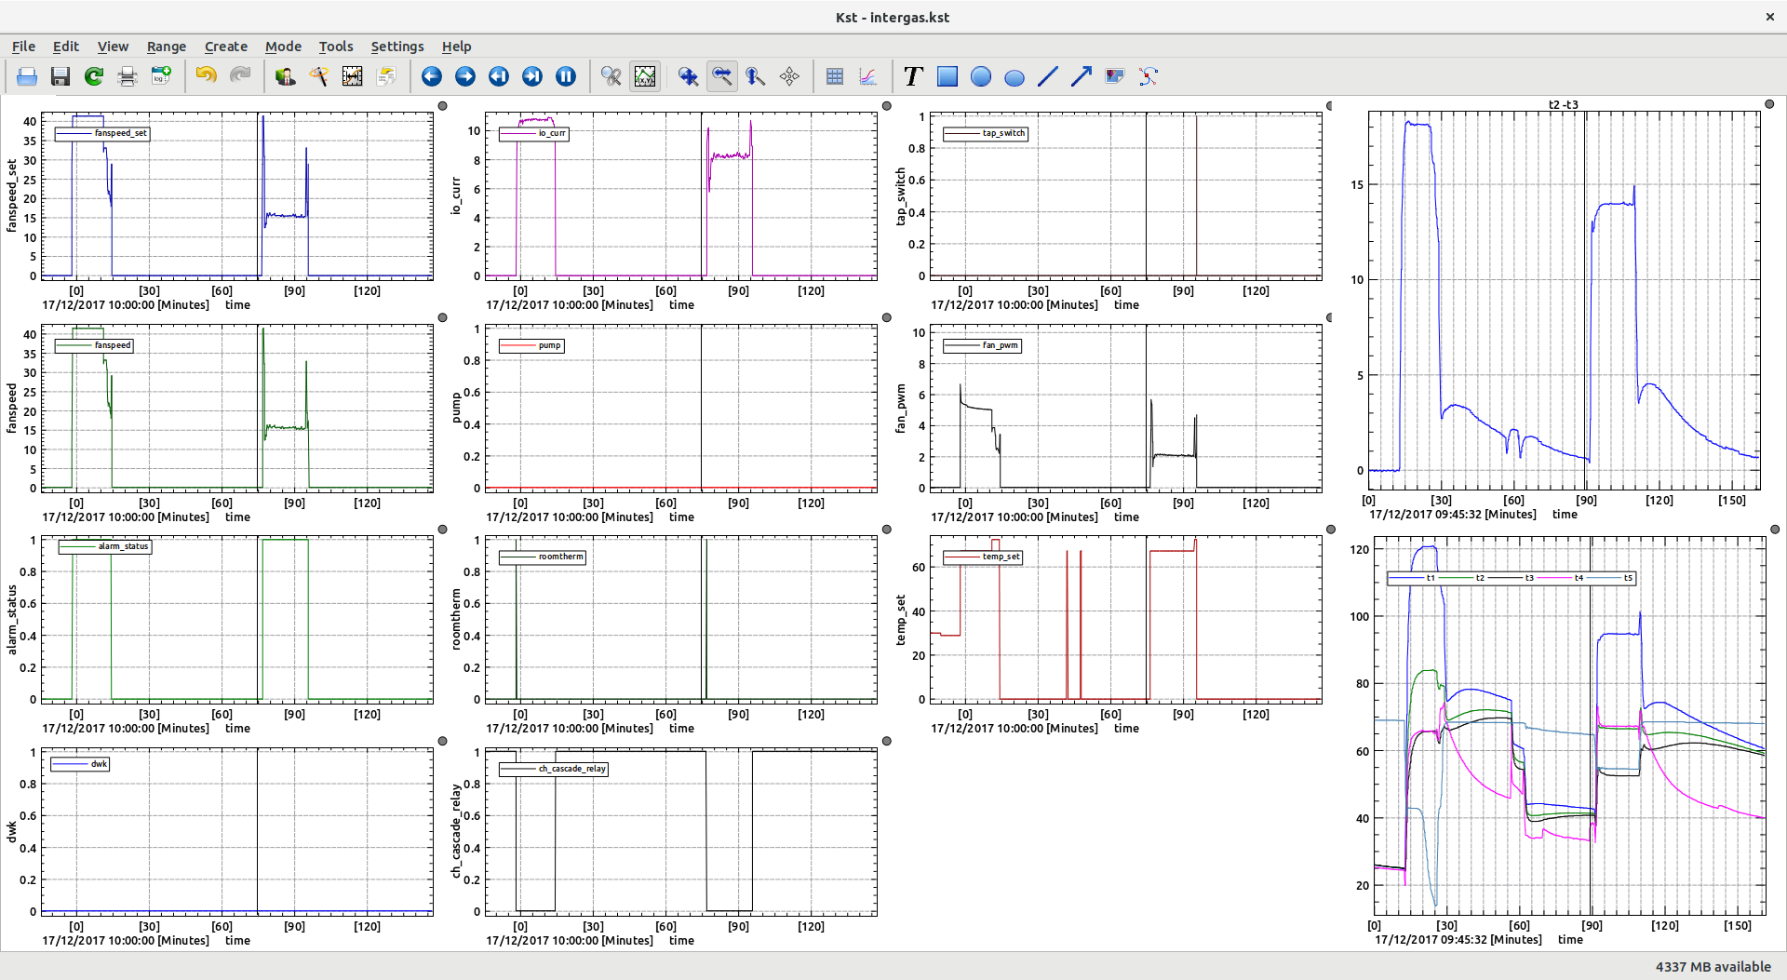Toggle tied zoom dot on pump plot
Image resolution: width=1787 pixels, height=980 pixels.
pyautogui.click(x=887, y=318)
